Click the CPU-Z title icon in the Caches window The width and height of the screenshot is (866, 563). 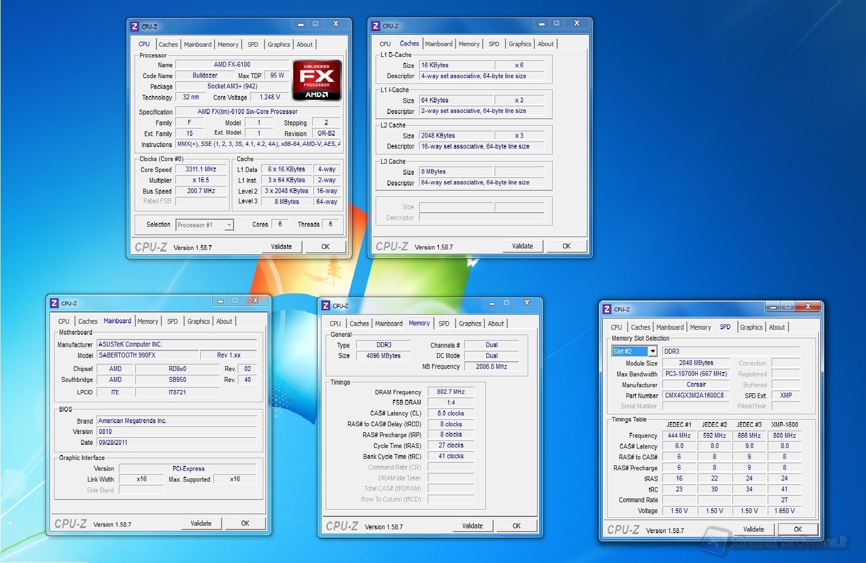(376, 25)
